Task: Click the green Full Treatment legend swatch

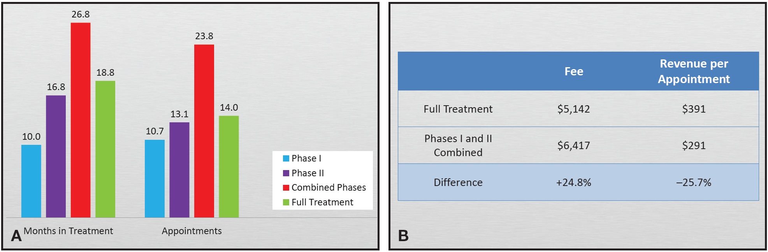Action: point(286,202)
